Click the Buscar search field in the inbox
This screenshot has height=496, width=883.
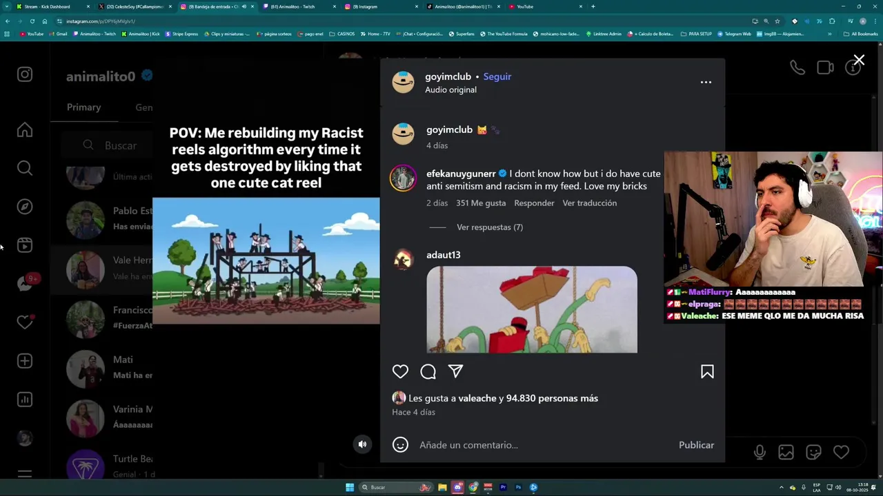(x=108, y=145)
